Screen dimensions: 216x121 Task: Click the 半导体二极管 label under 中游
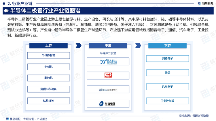point(108,53)
